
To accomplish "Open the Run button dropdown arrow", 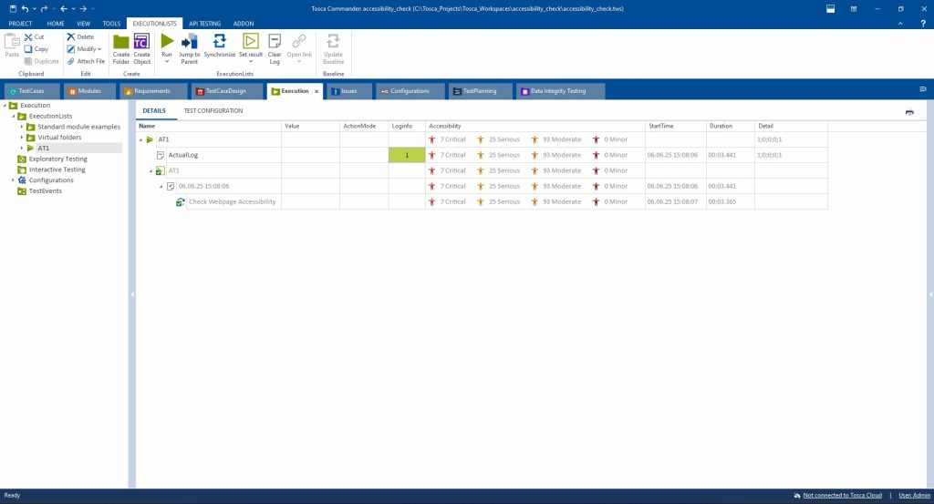I will [x=167, y=61].
